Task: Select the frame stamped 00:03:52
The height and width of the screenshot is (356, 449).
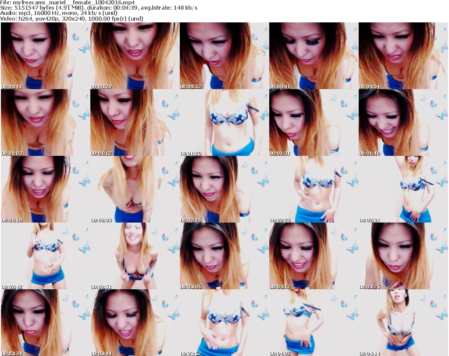Action: (x=224, y=323)
